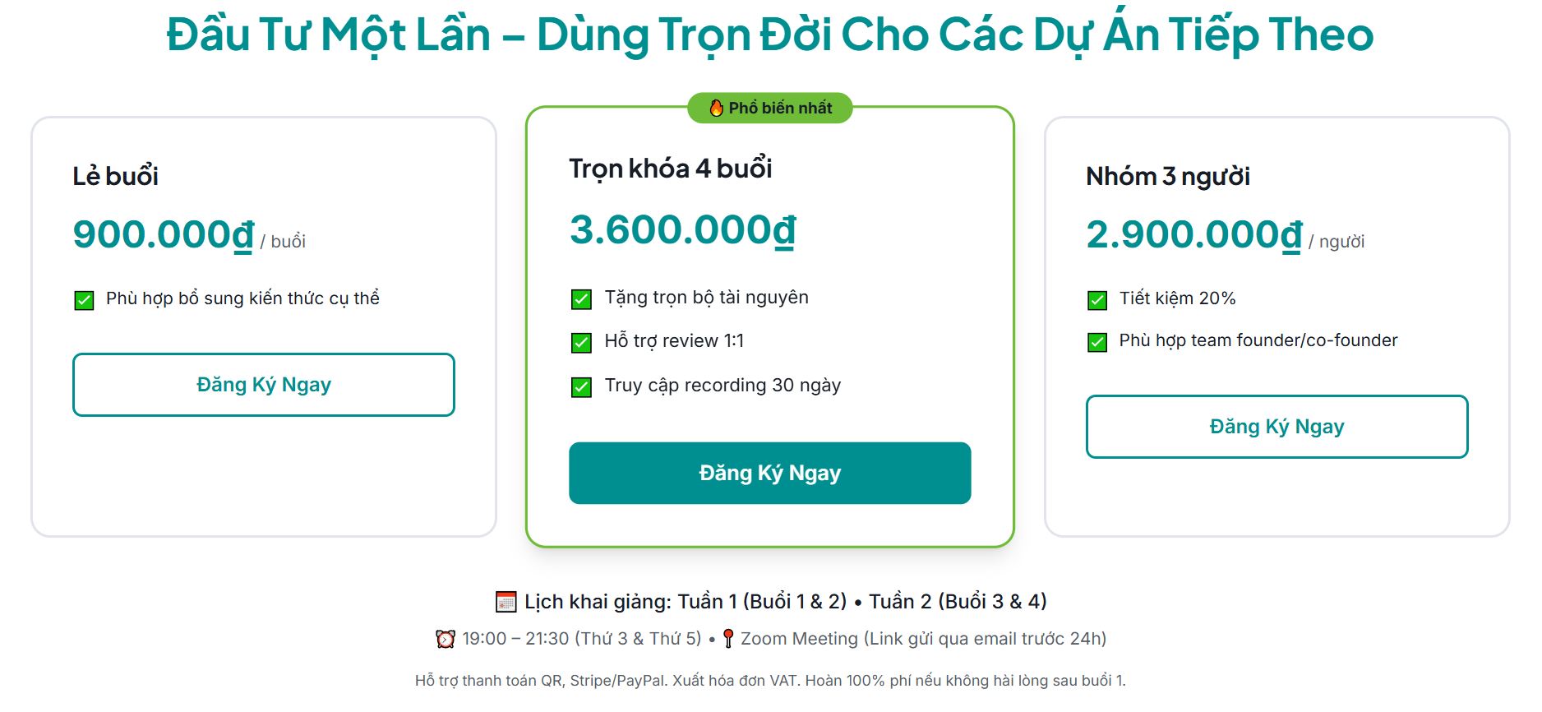Click checkmark icon beside Hỗ trợ review 1:1

pos(581,342)
